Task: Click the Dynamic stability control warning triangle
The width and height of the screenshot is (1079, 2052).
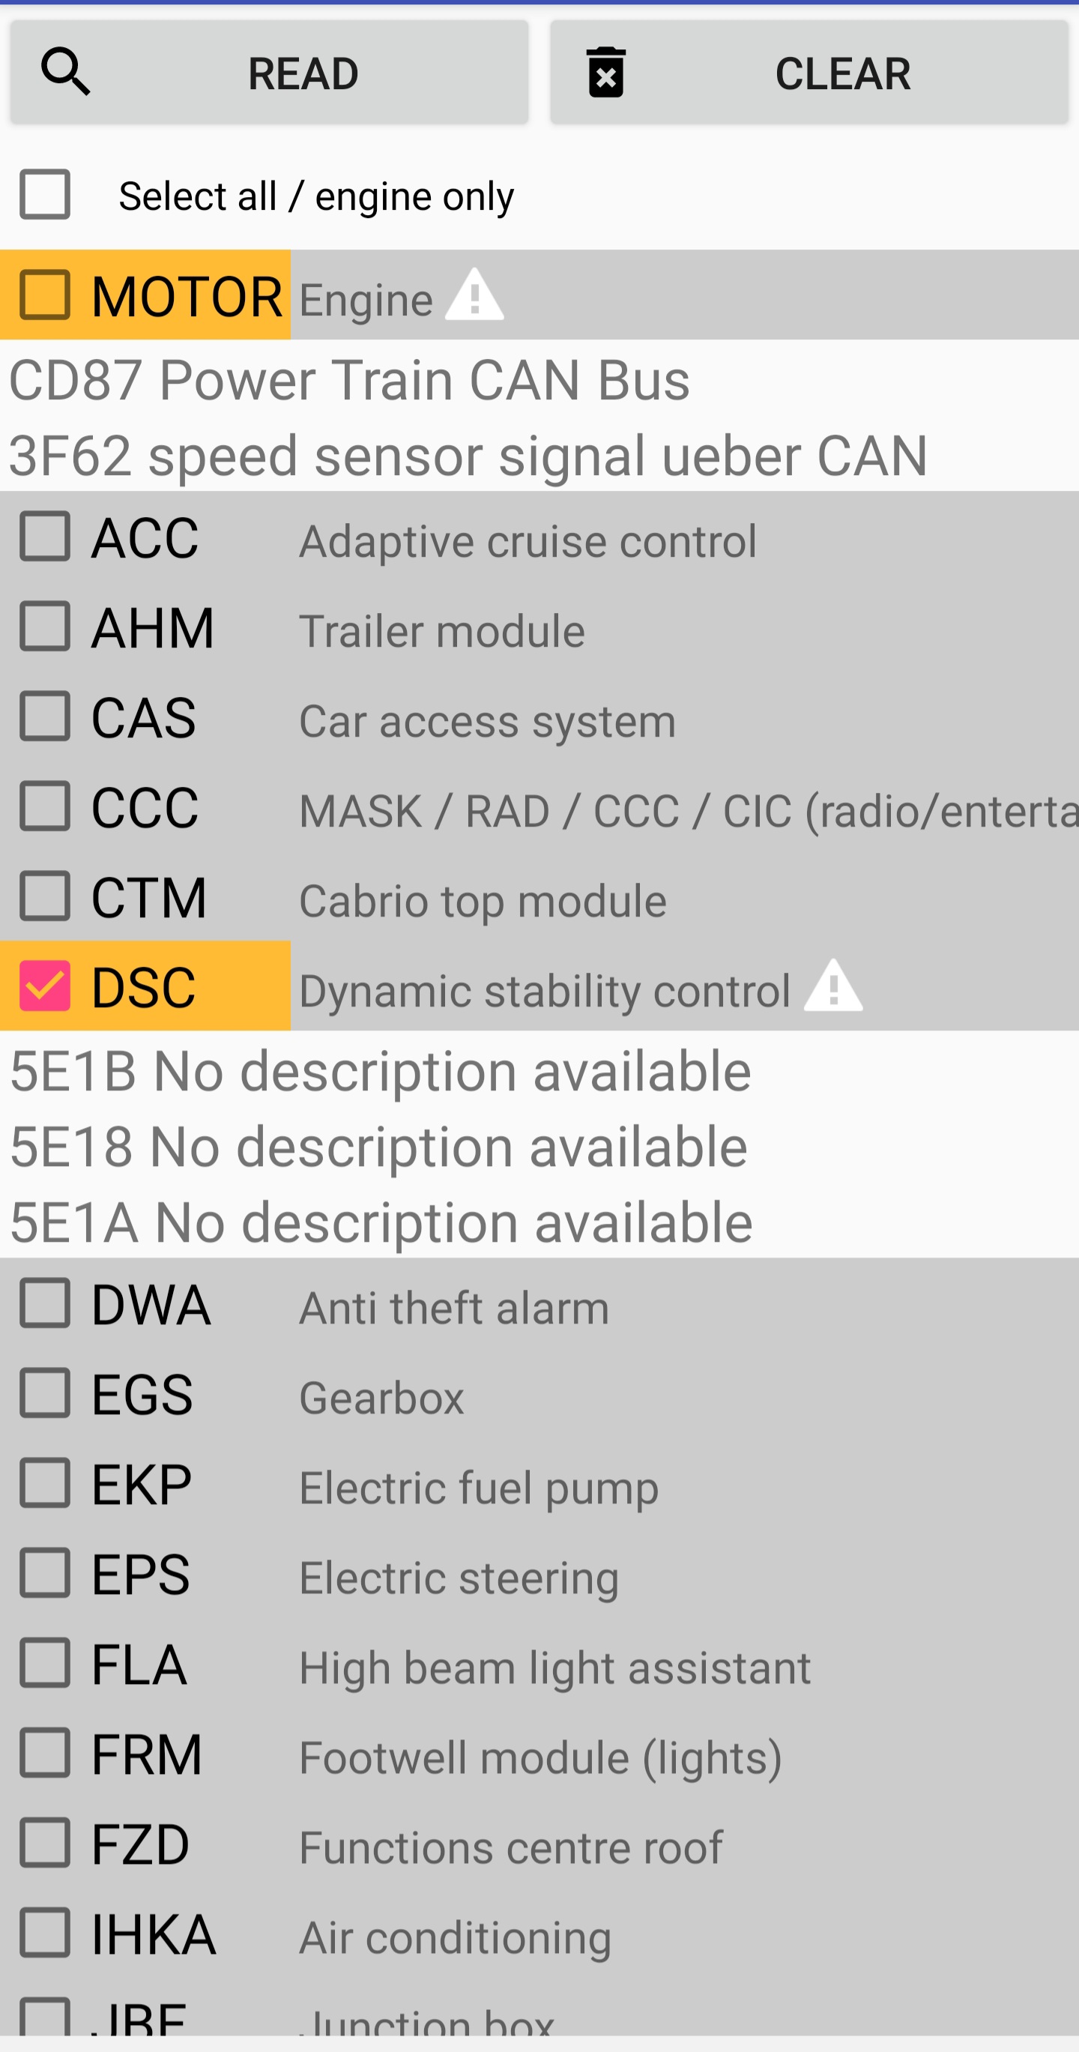Action: pos(833,986)
